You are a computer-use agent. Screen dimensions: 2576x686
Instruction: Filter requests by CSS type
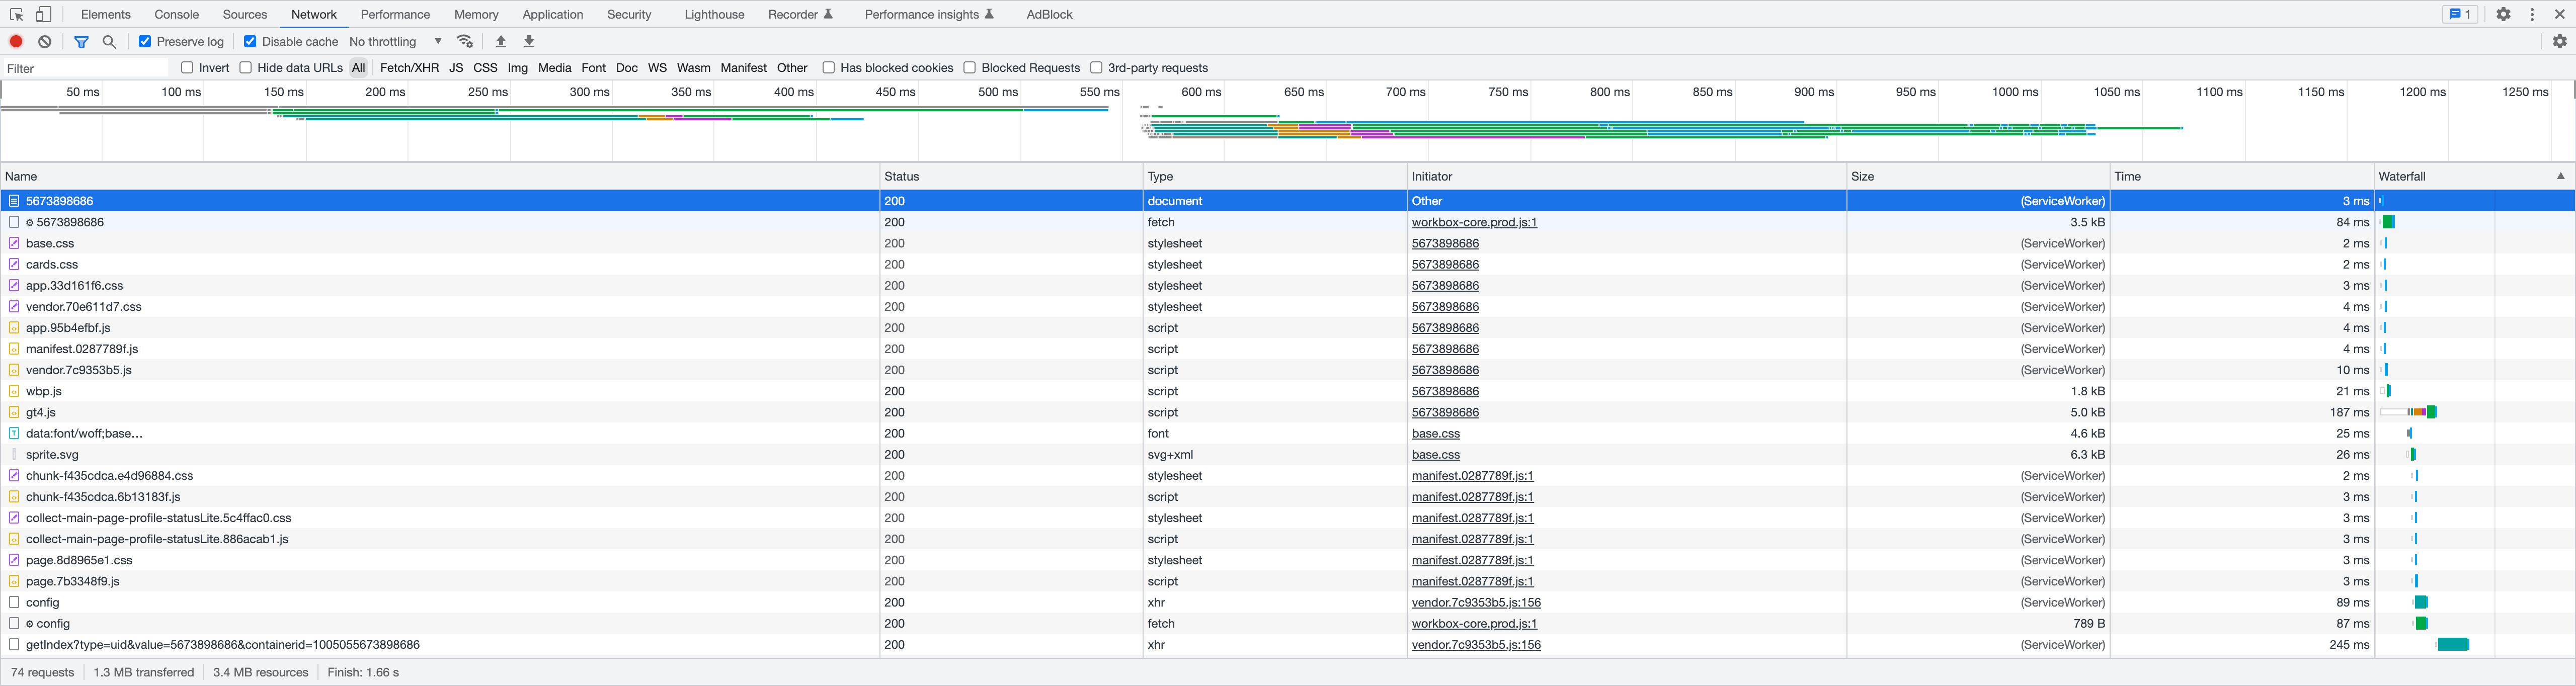(485, 67)
